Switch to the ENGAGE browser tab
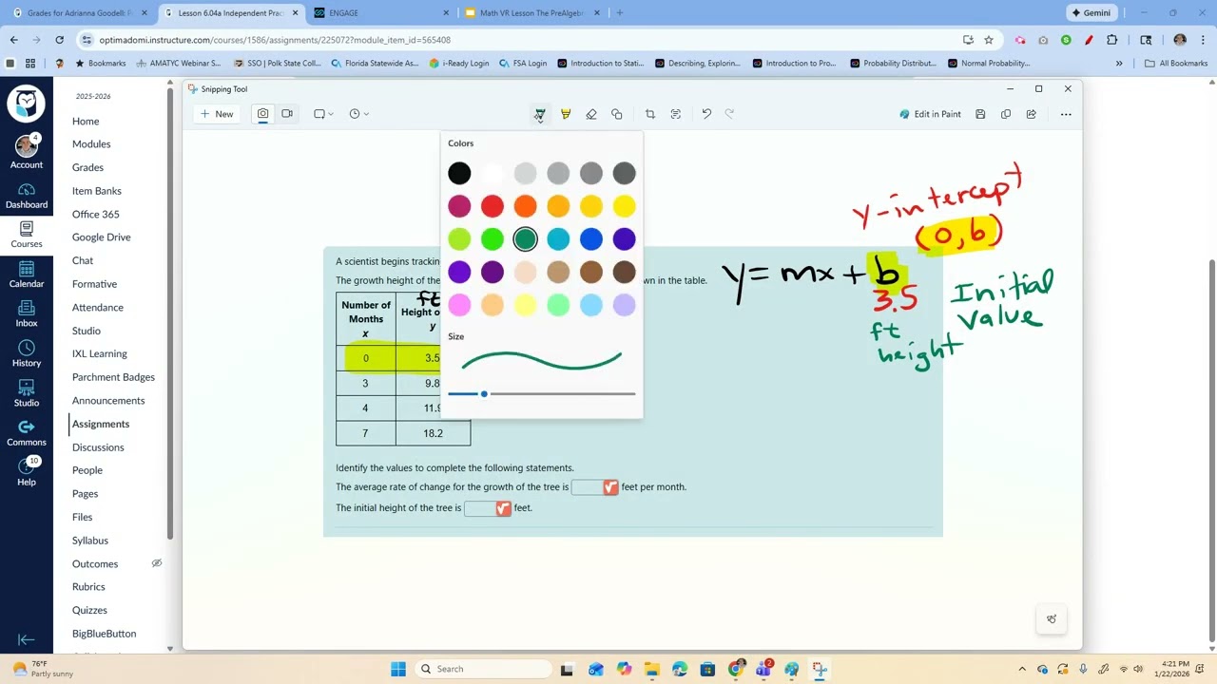 (380, 13)
